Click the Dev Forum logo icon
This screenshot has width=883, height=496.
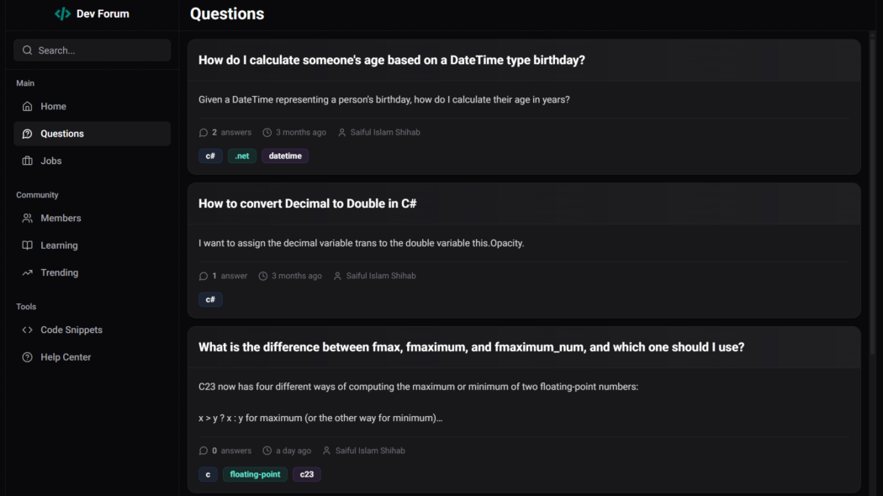tap(62, 13)
